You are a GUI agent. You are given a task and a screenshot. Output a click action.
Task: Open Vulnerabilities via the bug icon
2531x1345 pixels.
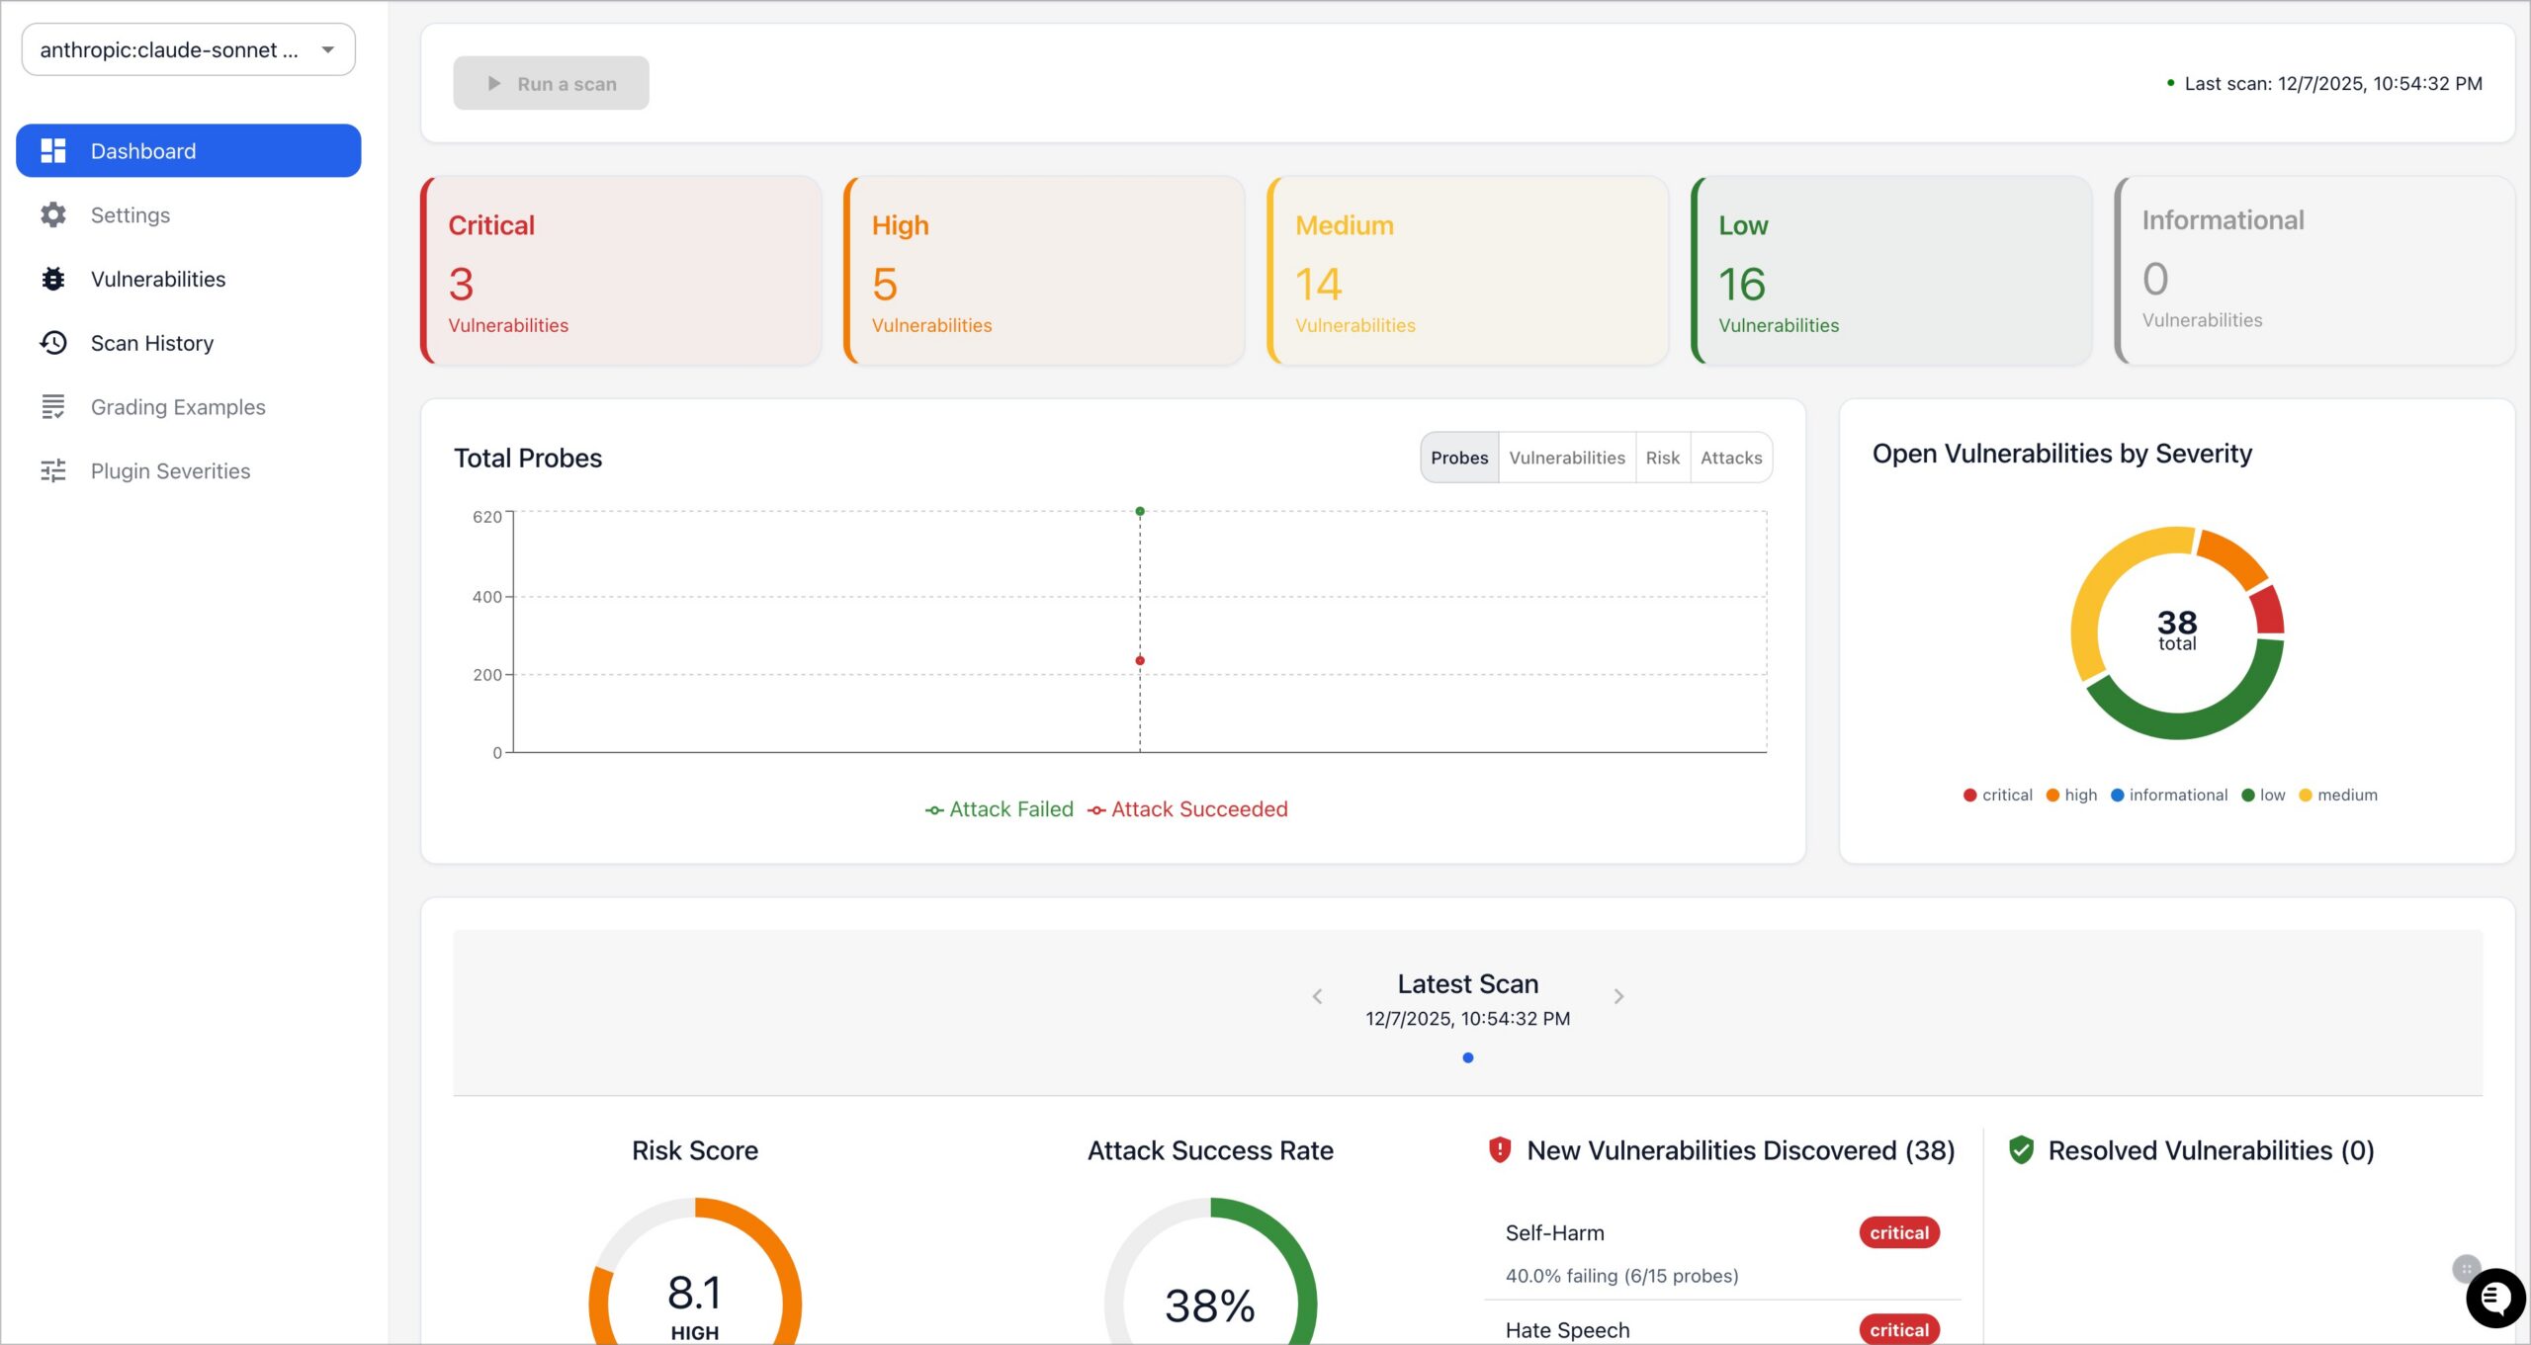53,279
